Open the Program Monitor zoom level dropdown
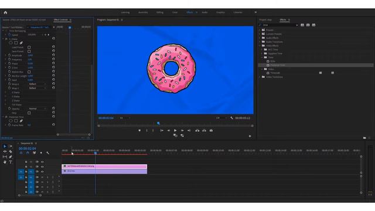This screenshot has height=211, width=375. coord(125,118)
